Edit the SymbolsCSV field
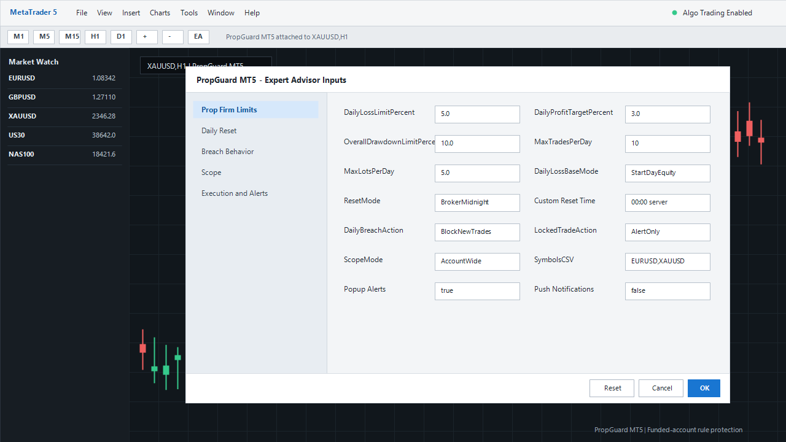 coord(667,262)
